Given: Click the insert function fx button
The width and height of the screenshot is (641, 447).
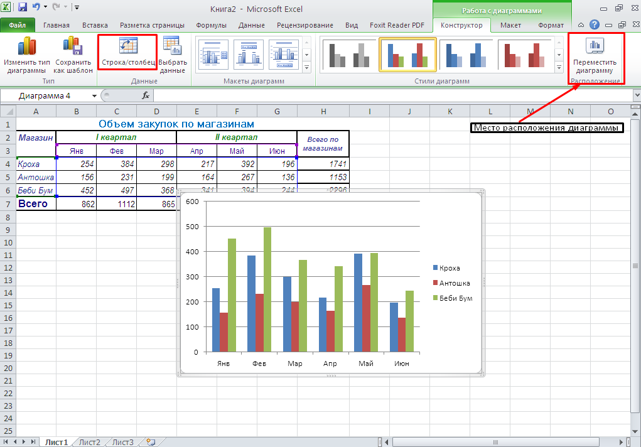Looking at the screenshot, I should [x=146, y=95].
